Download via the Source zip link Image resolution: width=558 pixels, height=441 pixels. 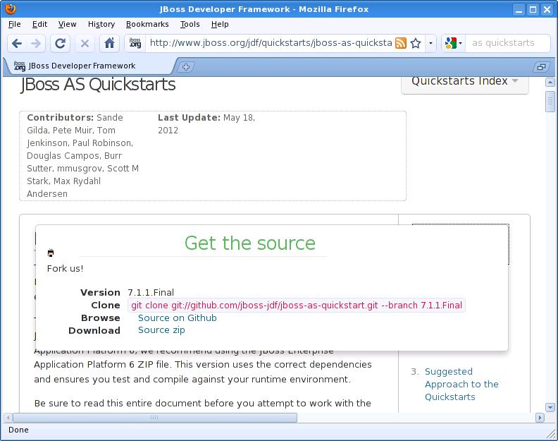[161, 330]
